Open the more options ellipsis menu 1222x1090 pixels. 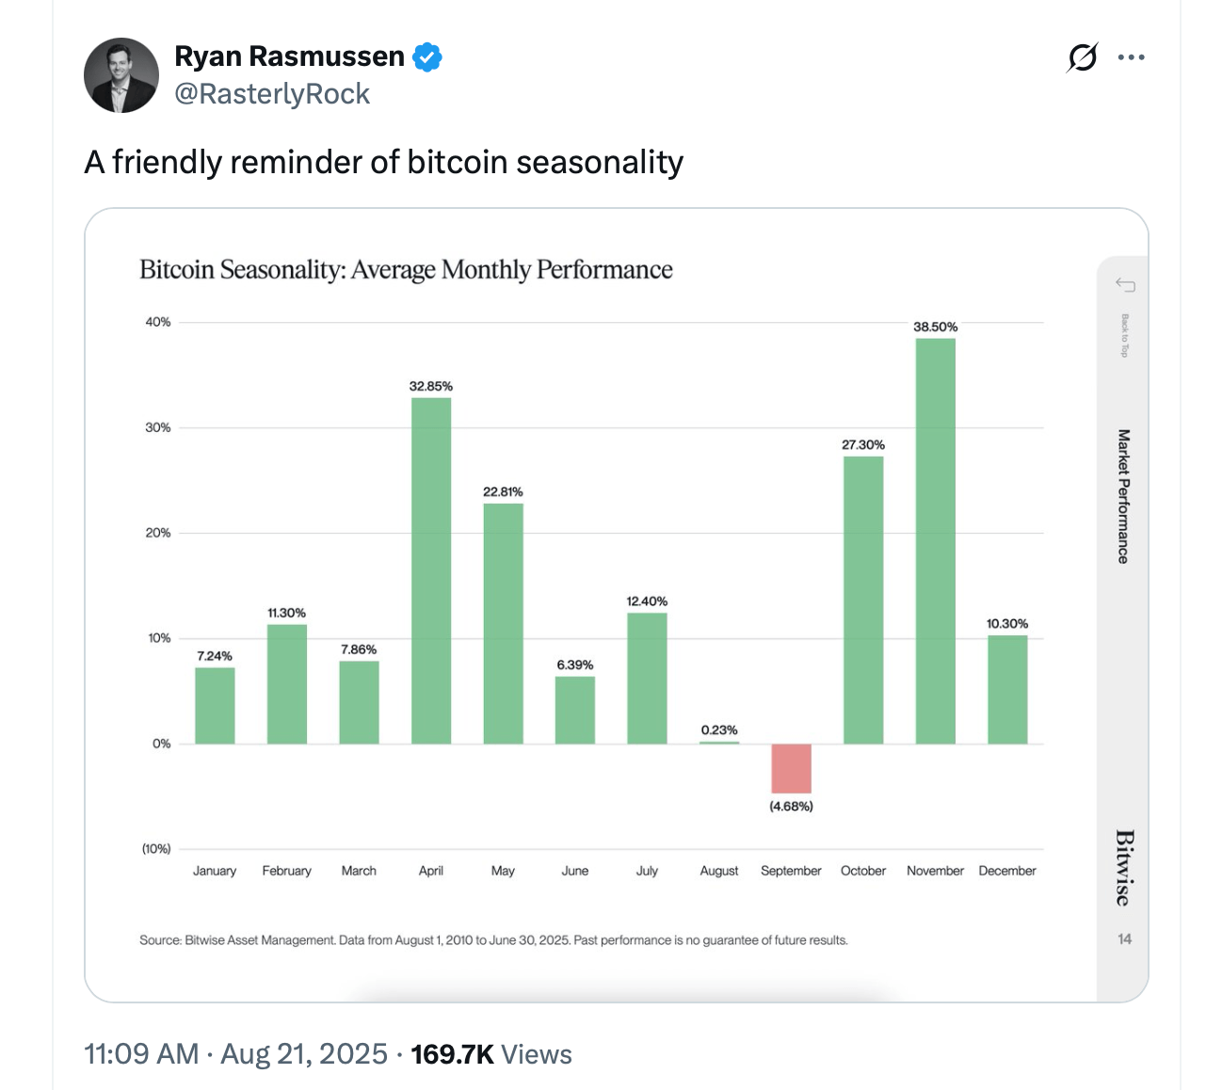(x=1131, y=56)
